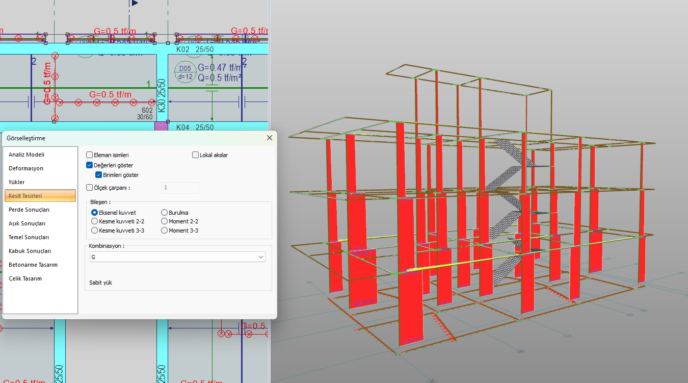Select the K04 25/50 beam label

tap(195, 127)
